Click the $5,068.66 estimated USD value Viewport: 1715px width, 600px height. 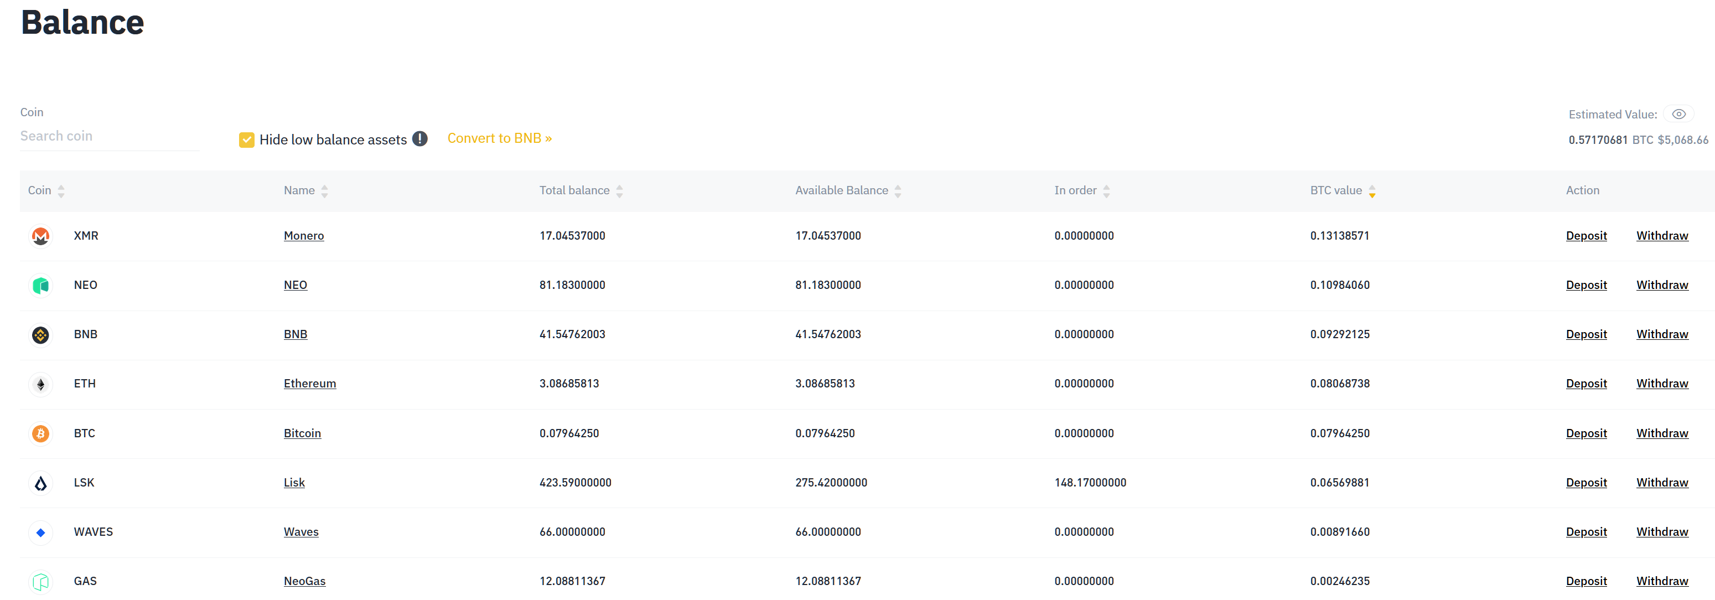click(x=1682, y=139)
